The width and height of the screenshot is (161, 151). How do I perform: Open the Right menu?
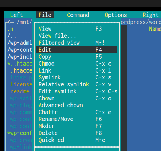(x=151, y=15)
